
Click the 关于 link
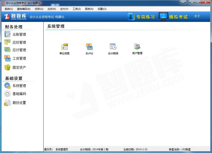[x=197, y=16]
